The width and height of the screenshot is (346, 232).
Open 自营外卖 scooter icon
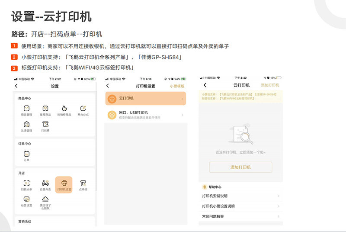[45, 183]
